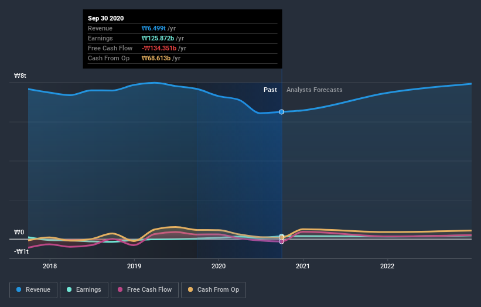Viewport: 481px width, 307px height.
Task: Click the -₩134.351b free cash flow value
Action: 159,48
